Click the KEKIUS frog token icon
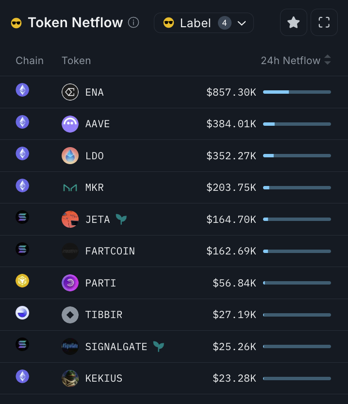 tap(70, 378)
